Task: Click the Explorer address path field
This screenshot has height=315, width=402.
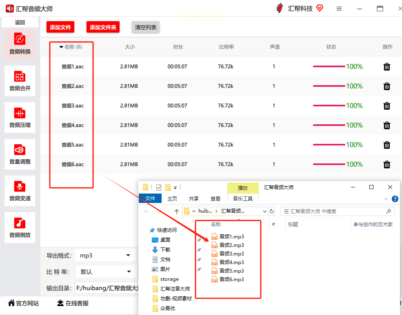Action: tap(225, 211)
